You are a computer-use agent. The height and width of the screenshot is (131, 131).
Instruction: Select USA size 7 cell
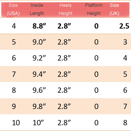(14, 74)
